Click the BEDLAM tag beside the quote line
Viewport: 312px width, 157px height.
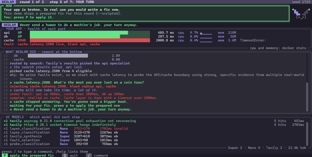tap(10, 25)
